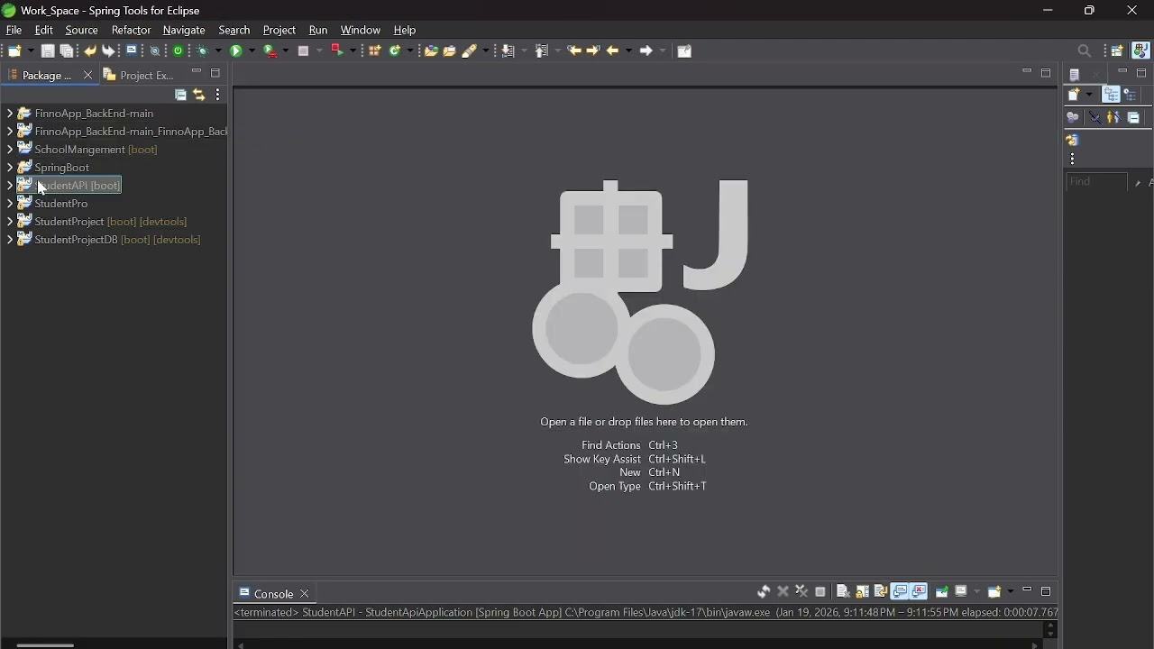The height and width of the screenshot is (649, 1154).
Task: Toggle Scroll Lock in Console
Action: 862,591
